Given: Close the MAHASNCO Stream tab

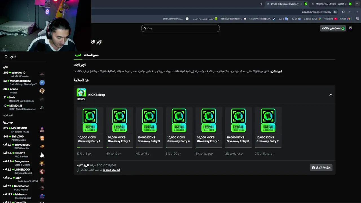Looking at the screenshot, I should click(313, 4).
